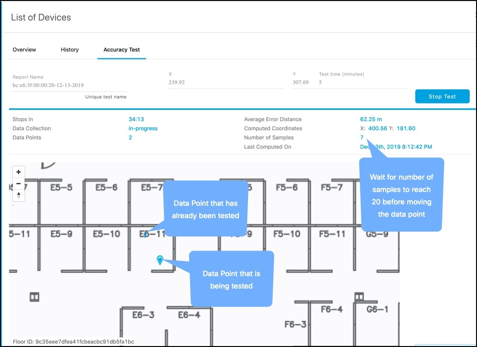
Task: Zoom out of the floor map
Action: click(x=19, y=183)
